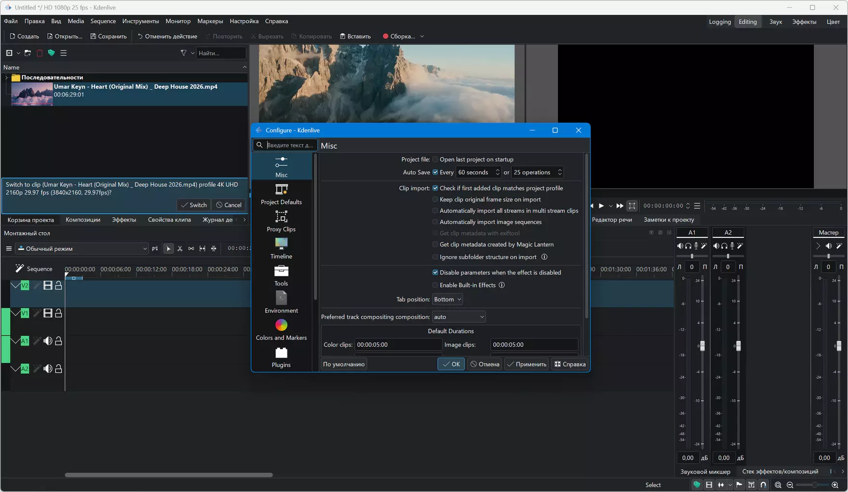Check Keep clip original frame size on import
This screenshot has width=848, height=492.
pyautogui.click(x=435, y=200)
